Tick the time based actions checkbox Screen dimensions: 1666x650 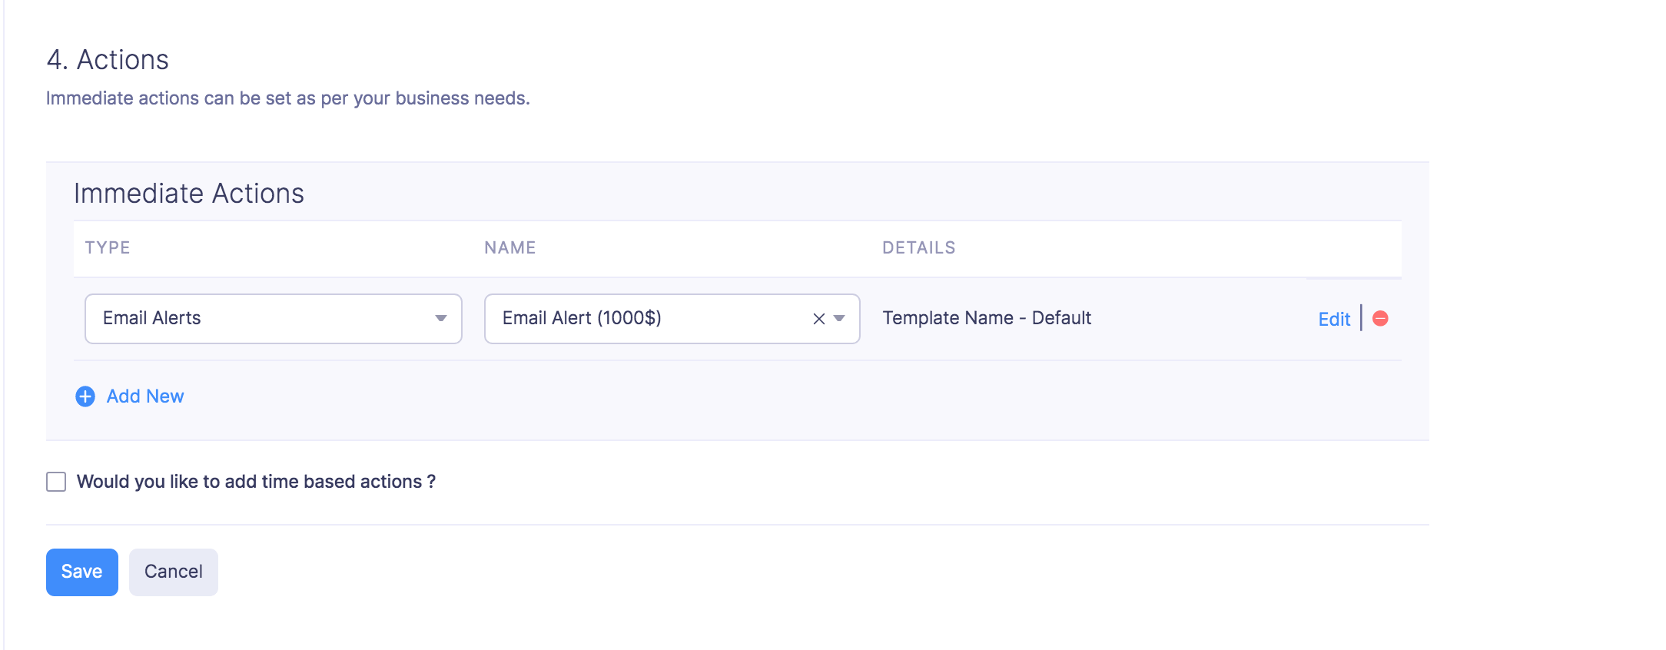[56, 482]
